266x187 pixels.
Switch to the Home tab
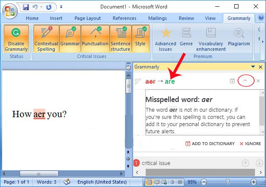pyautogui.click(x=32, y=18)
